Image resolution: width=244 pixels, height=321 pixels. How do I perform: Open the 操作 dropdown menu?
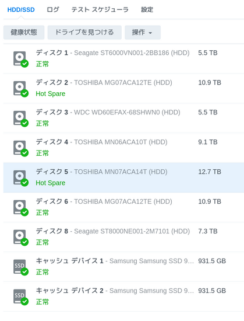(x=143, y=32)
